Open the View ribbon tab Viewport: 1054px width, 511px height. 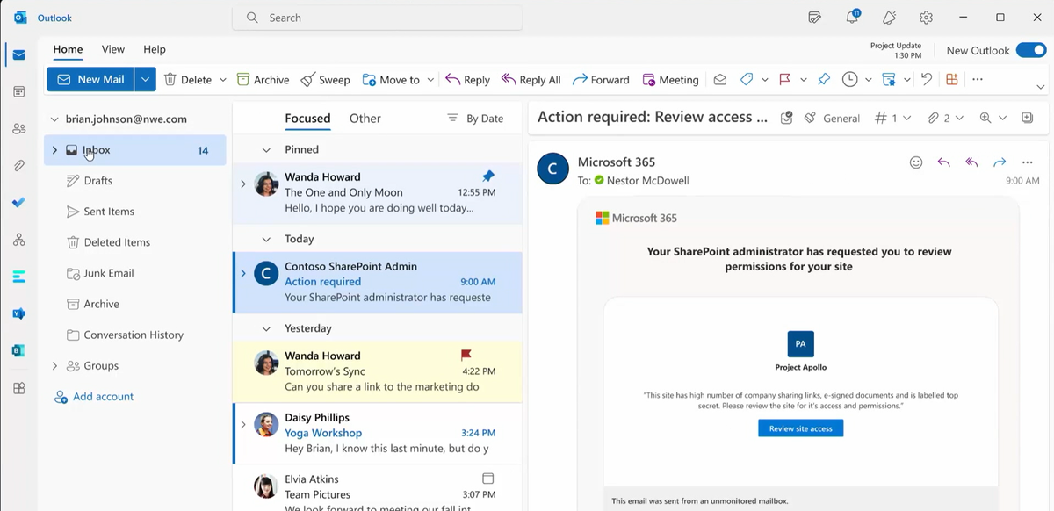pos(112,50)
